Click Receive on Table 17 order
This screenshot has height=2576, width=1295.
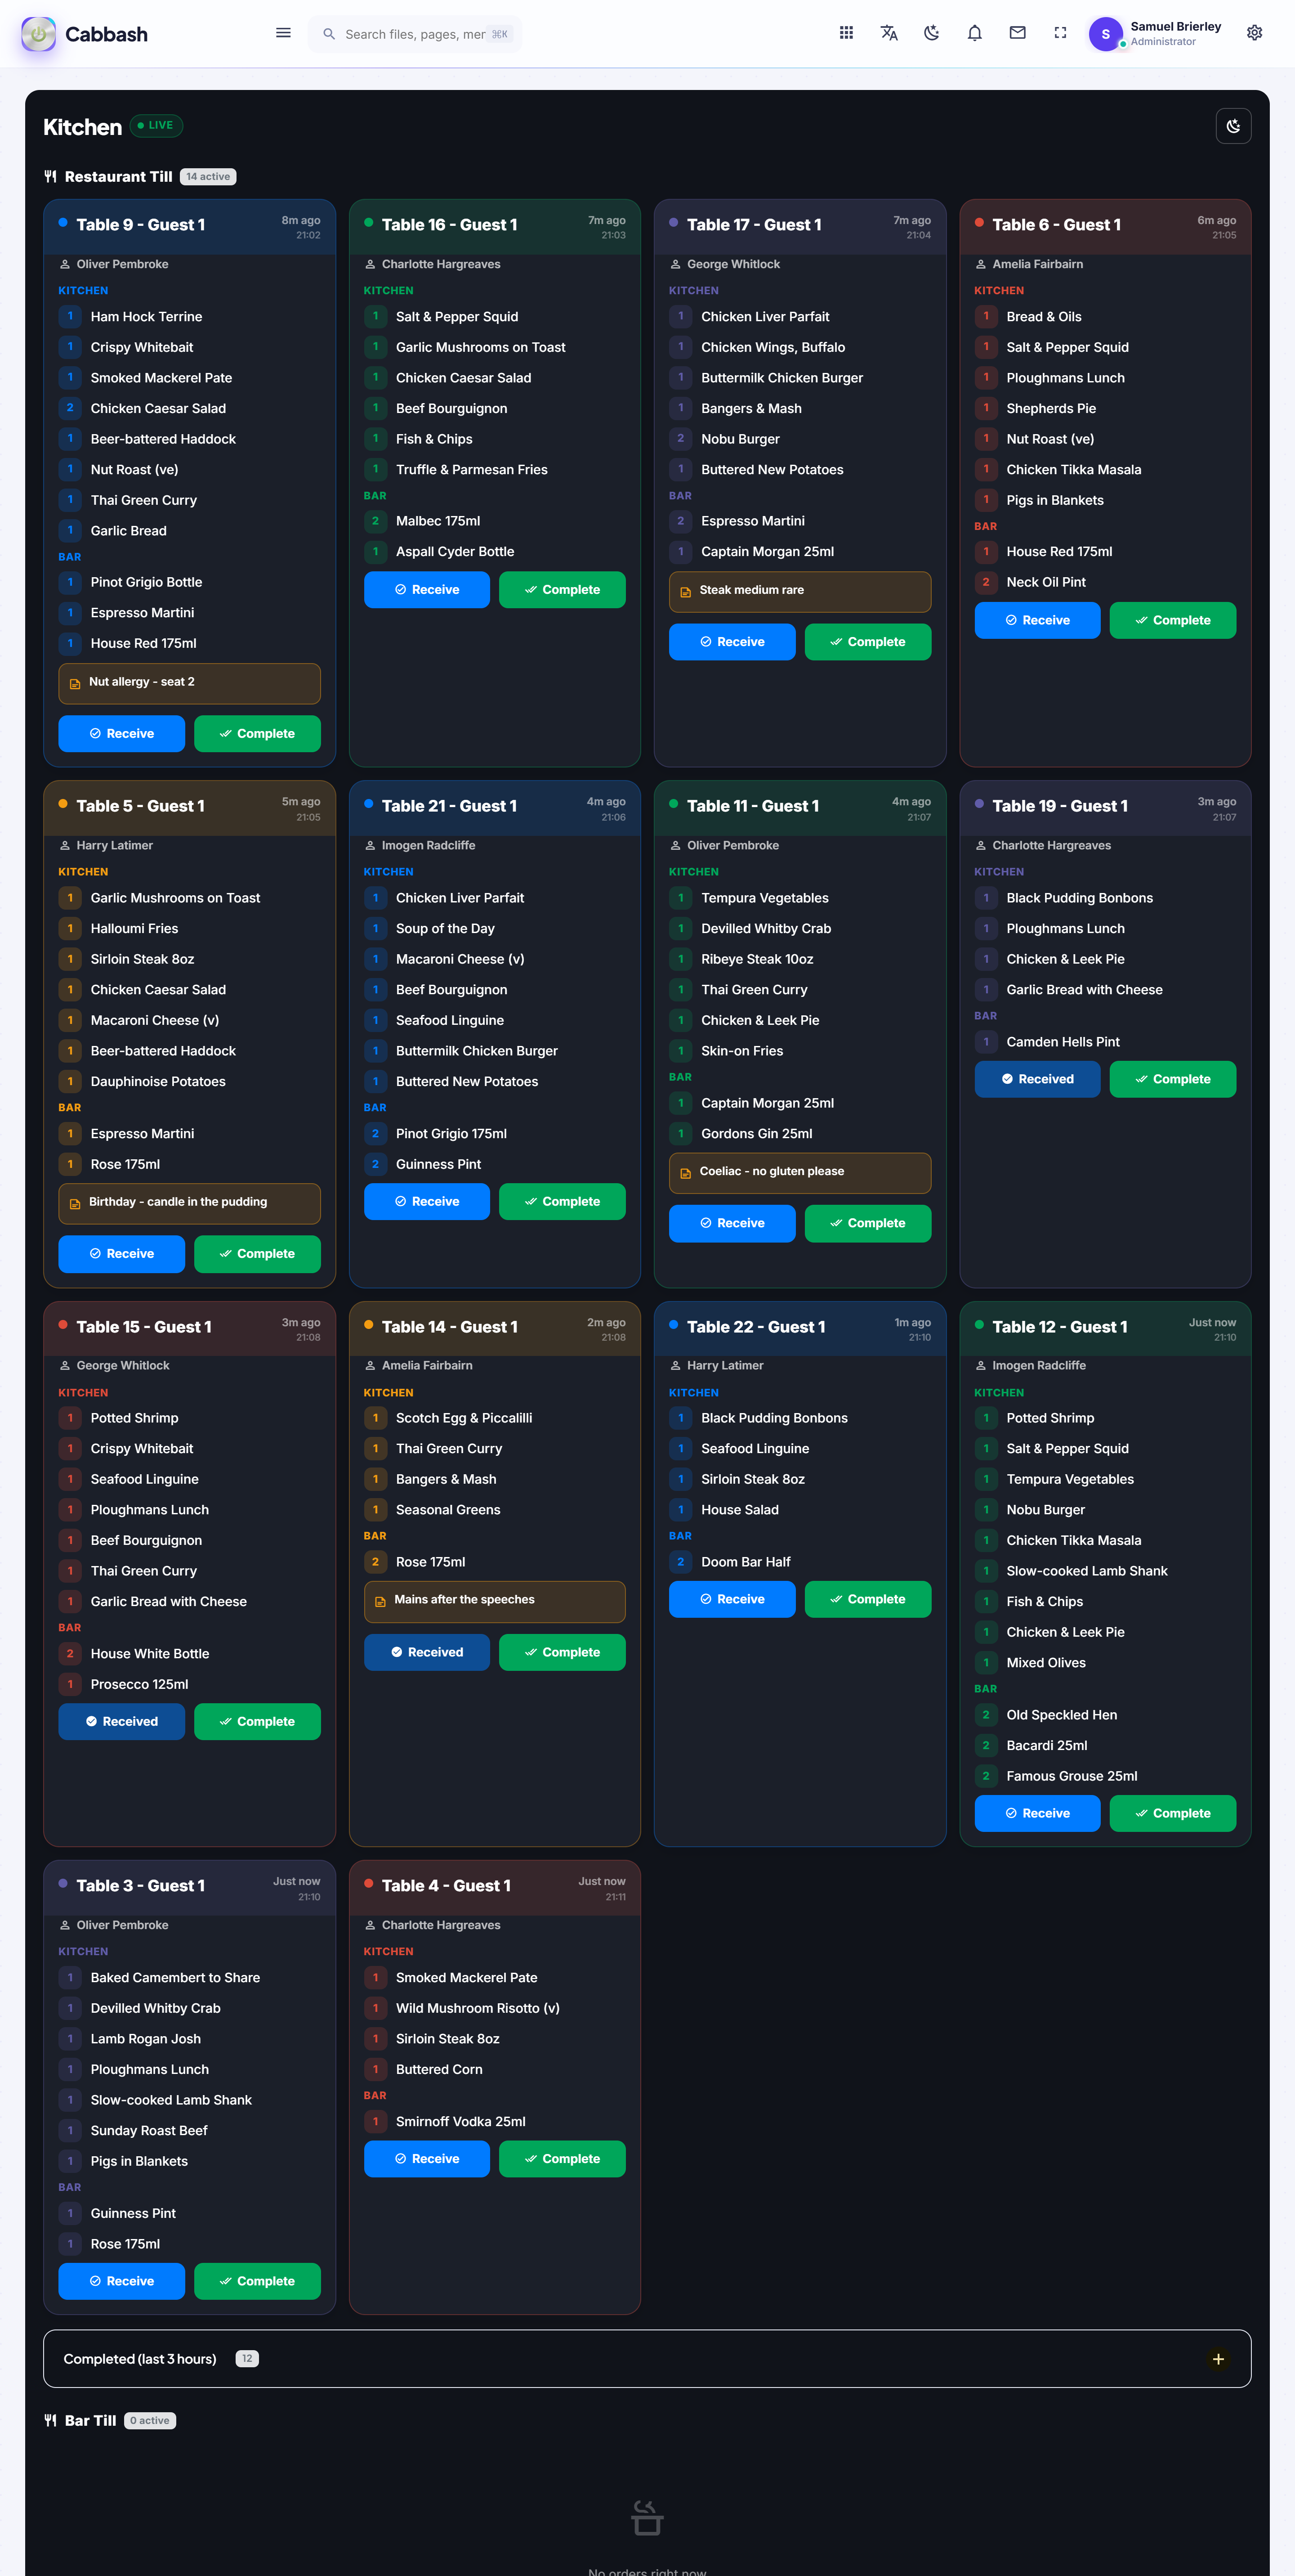coord(732,642)
